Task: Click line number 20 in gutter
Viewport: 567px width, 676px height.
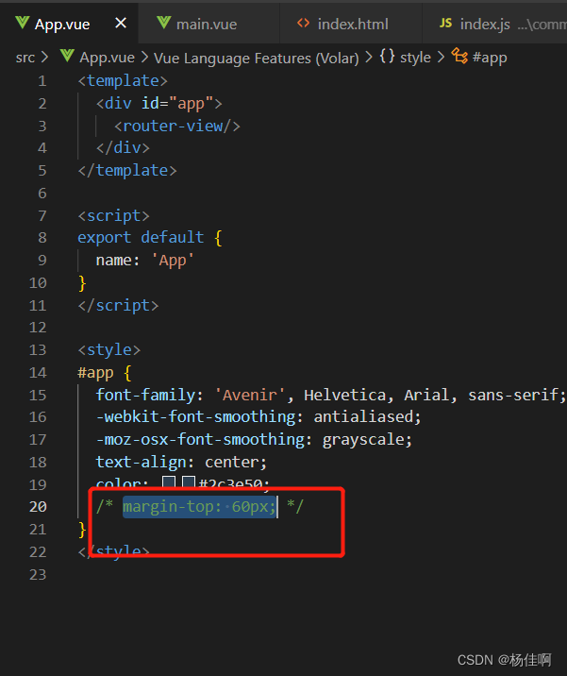Action: coord(38,507)
